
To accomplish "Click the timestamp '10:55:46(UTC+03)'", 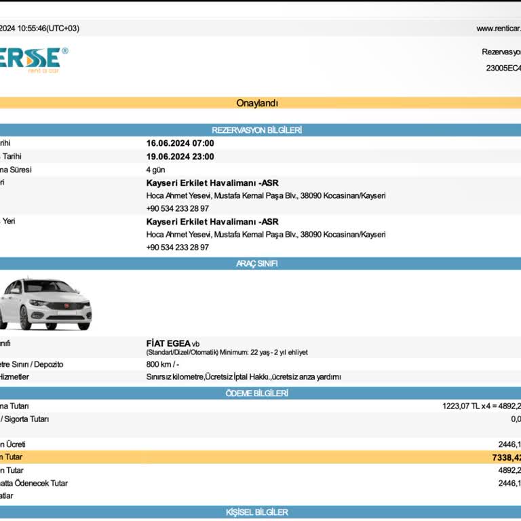I will pyautogui.click(x=48, y=28).
